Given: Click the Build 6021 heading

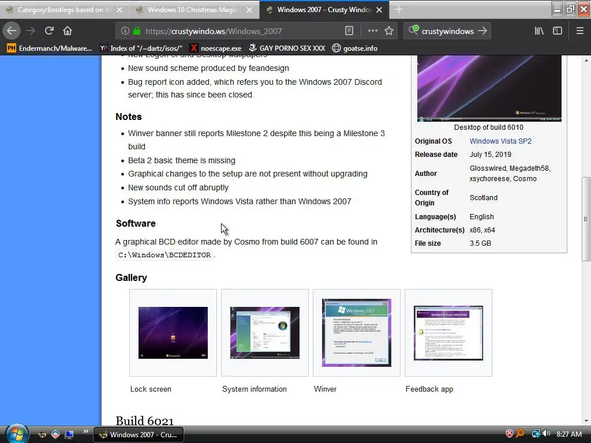Looking at the screenshot, I should [144, 421].
